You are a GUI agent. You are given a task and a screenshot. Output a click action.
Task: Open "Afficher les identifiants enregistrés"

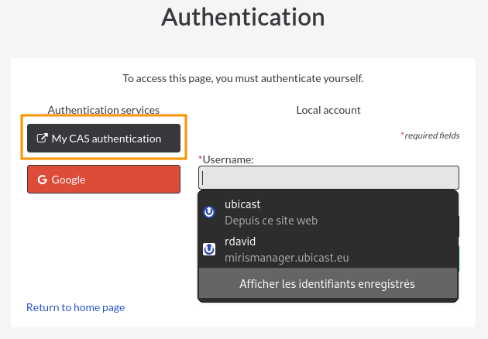328,283
